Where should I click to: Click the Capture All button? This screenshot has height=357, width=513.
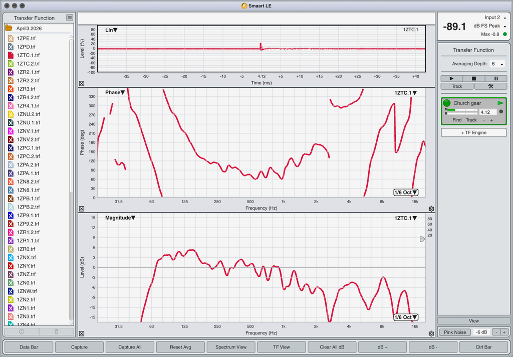coord(130,347)
